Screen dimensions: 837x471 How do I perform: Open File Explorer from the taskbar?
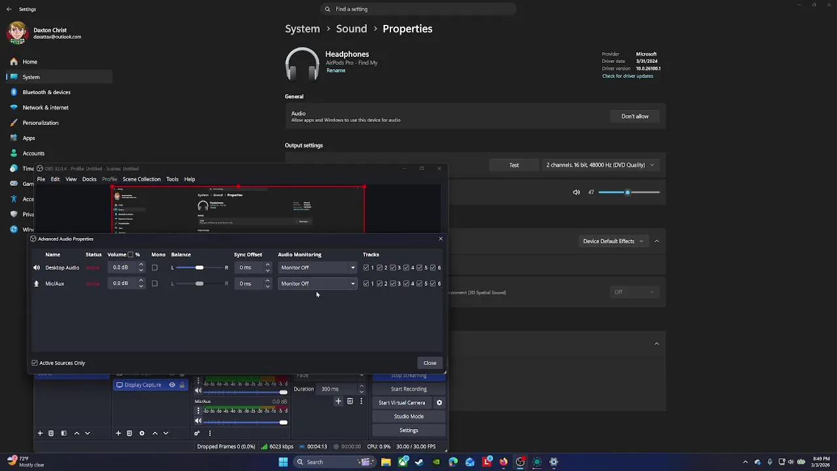point(386,462)
